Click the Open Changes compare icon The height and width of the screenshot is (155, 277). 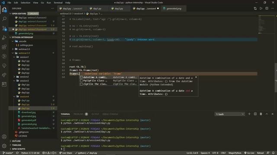coord(255,9)
